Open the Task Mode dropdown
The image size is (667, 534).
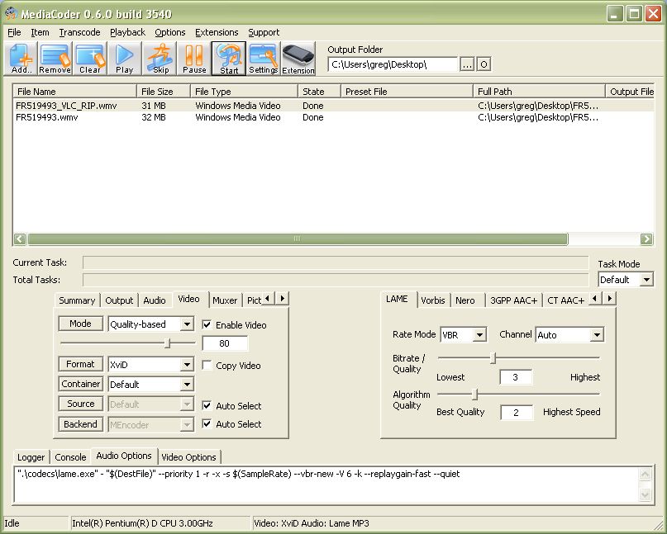click(646, 280)
